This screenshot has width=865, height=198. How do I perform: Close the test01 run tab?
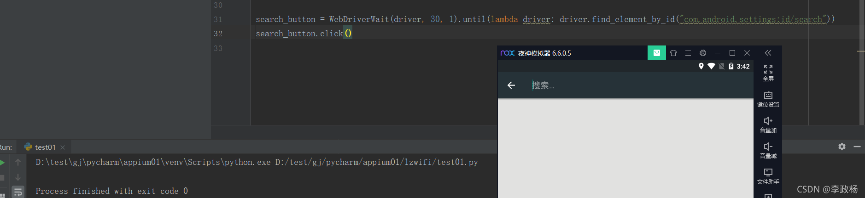click(x=63, y=147)
